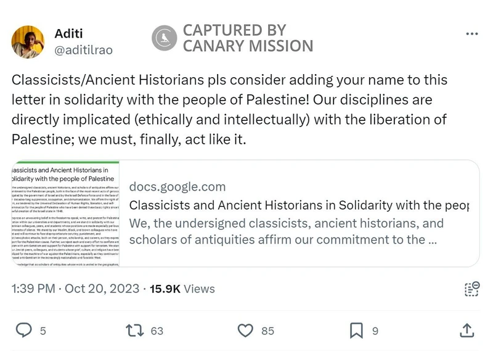Click the reader view icon beside Views
The image size is (493, 351).
pyautogui.click(x=471, y=289)
